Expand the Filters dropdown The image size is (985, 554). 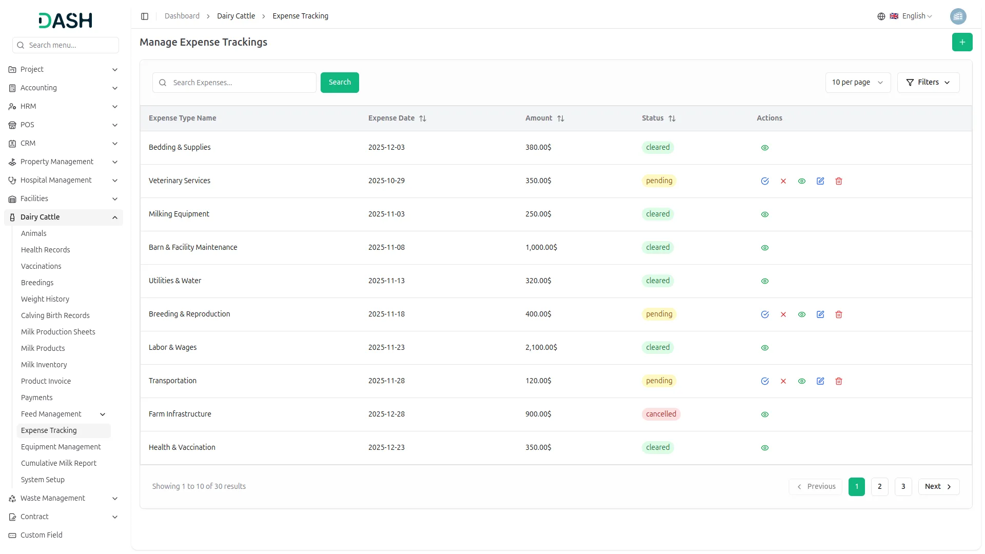click(x=928, y=83)
